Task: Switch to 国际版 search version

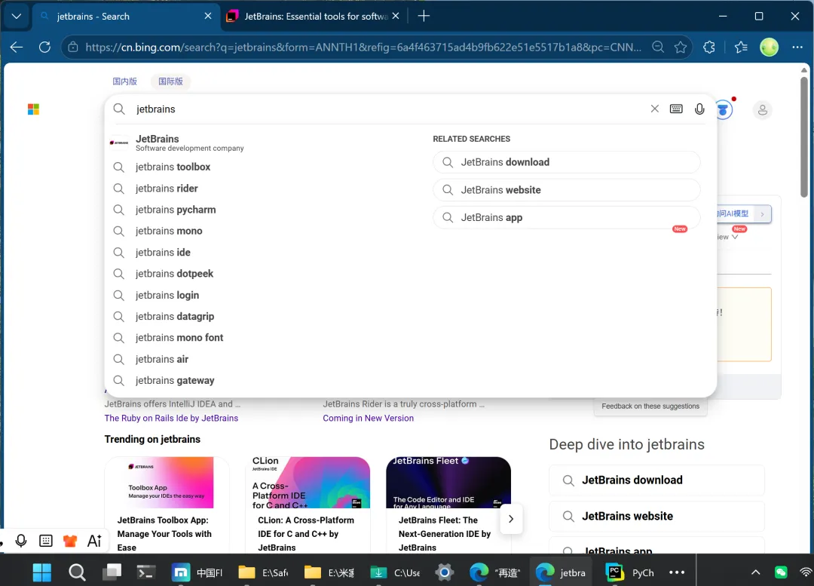Action: 171,81
